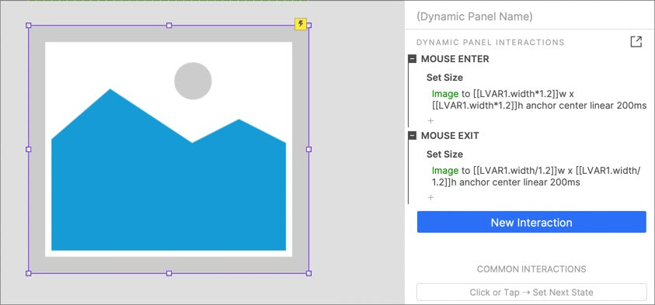The width and height of the screenshot is (655, 305).
Task: Collapse the MOUSE EXIT interaction
Action: point(413,136)
